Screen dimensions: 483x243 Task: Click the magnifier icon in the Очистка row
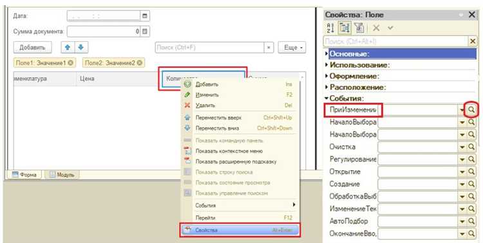point(471,147)
